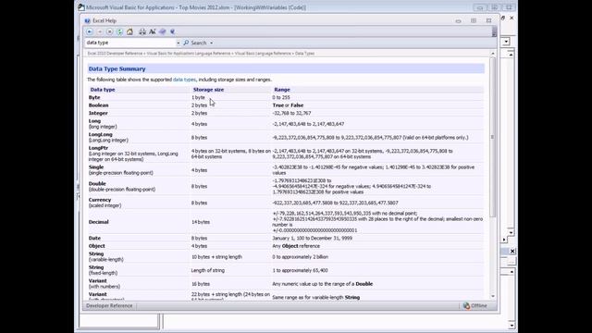The width and height of the screenshot is (592, 333).
Task: Click help scrollbar up arrow
Action: (493, 54)
